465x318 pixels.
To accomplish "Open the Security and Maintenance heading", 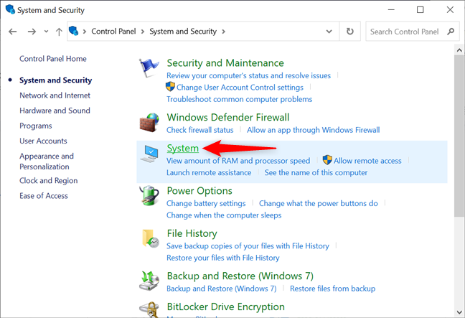I will point(225,63).
